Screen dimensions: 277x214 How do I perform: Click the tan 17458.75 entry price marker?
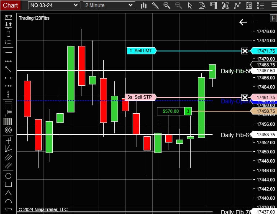point(264,111)
